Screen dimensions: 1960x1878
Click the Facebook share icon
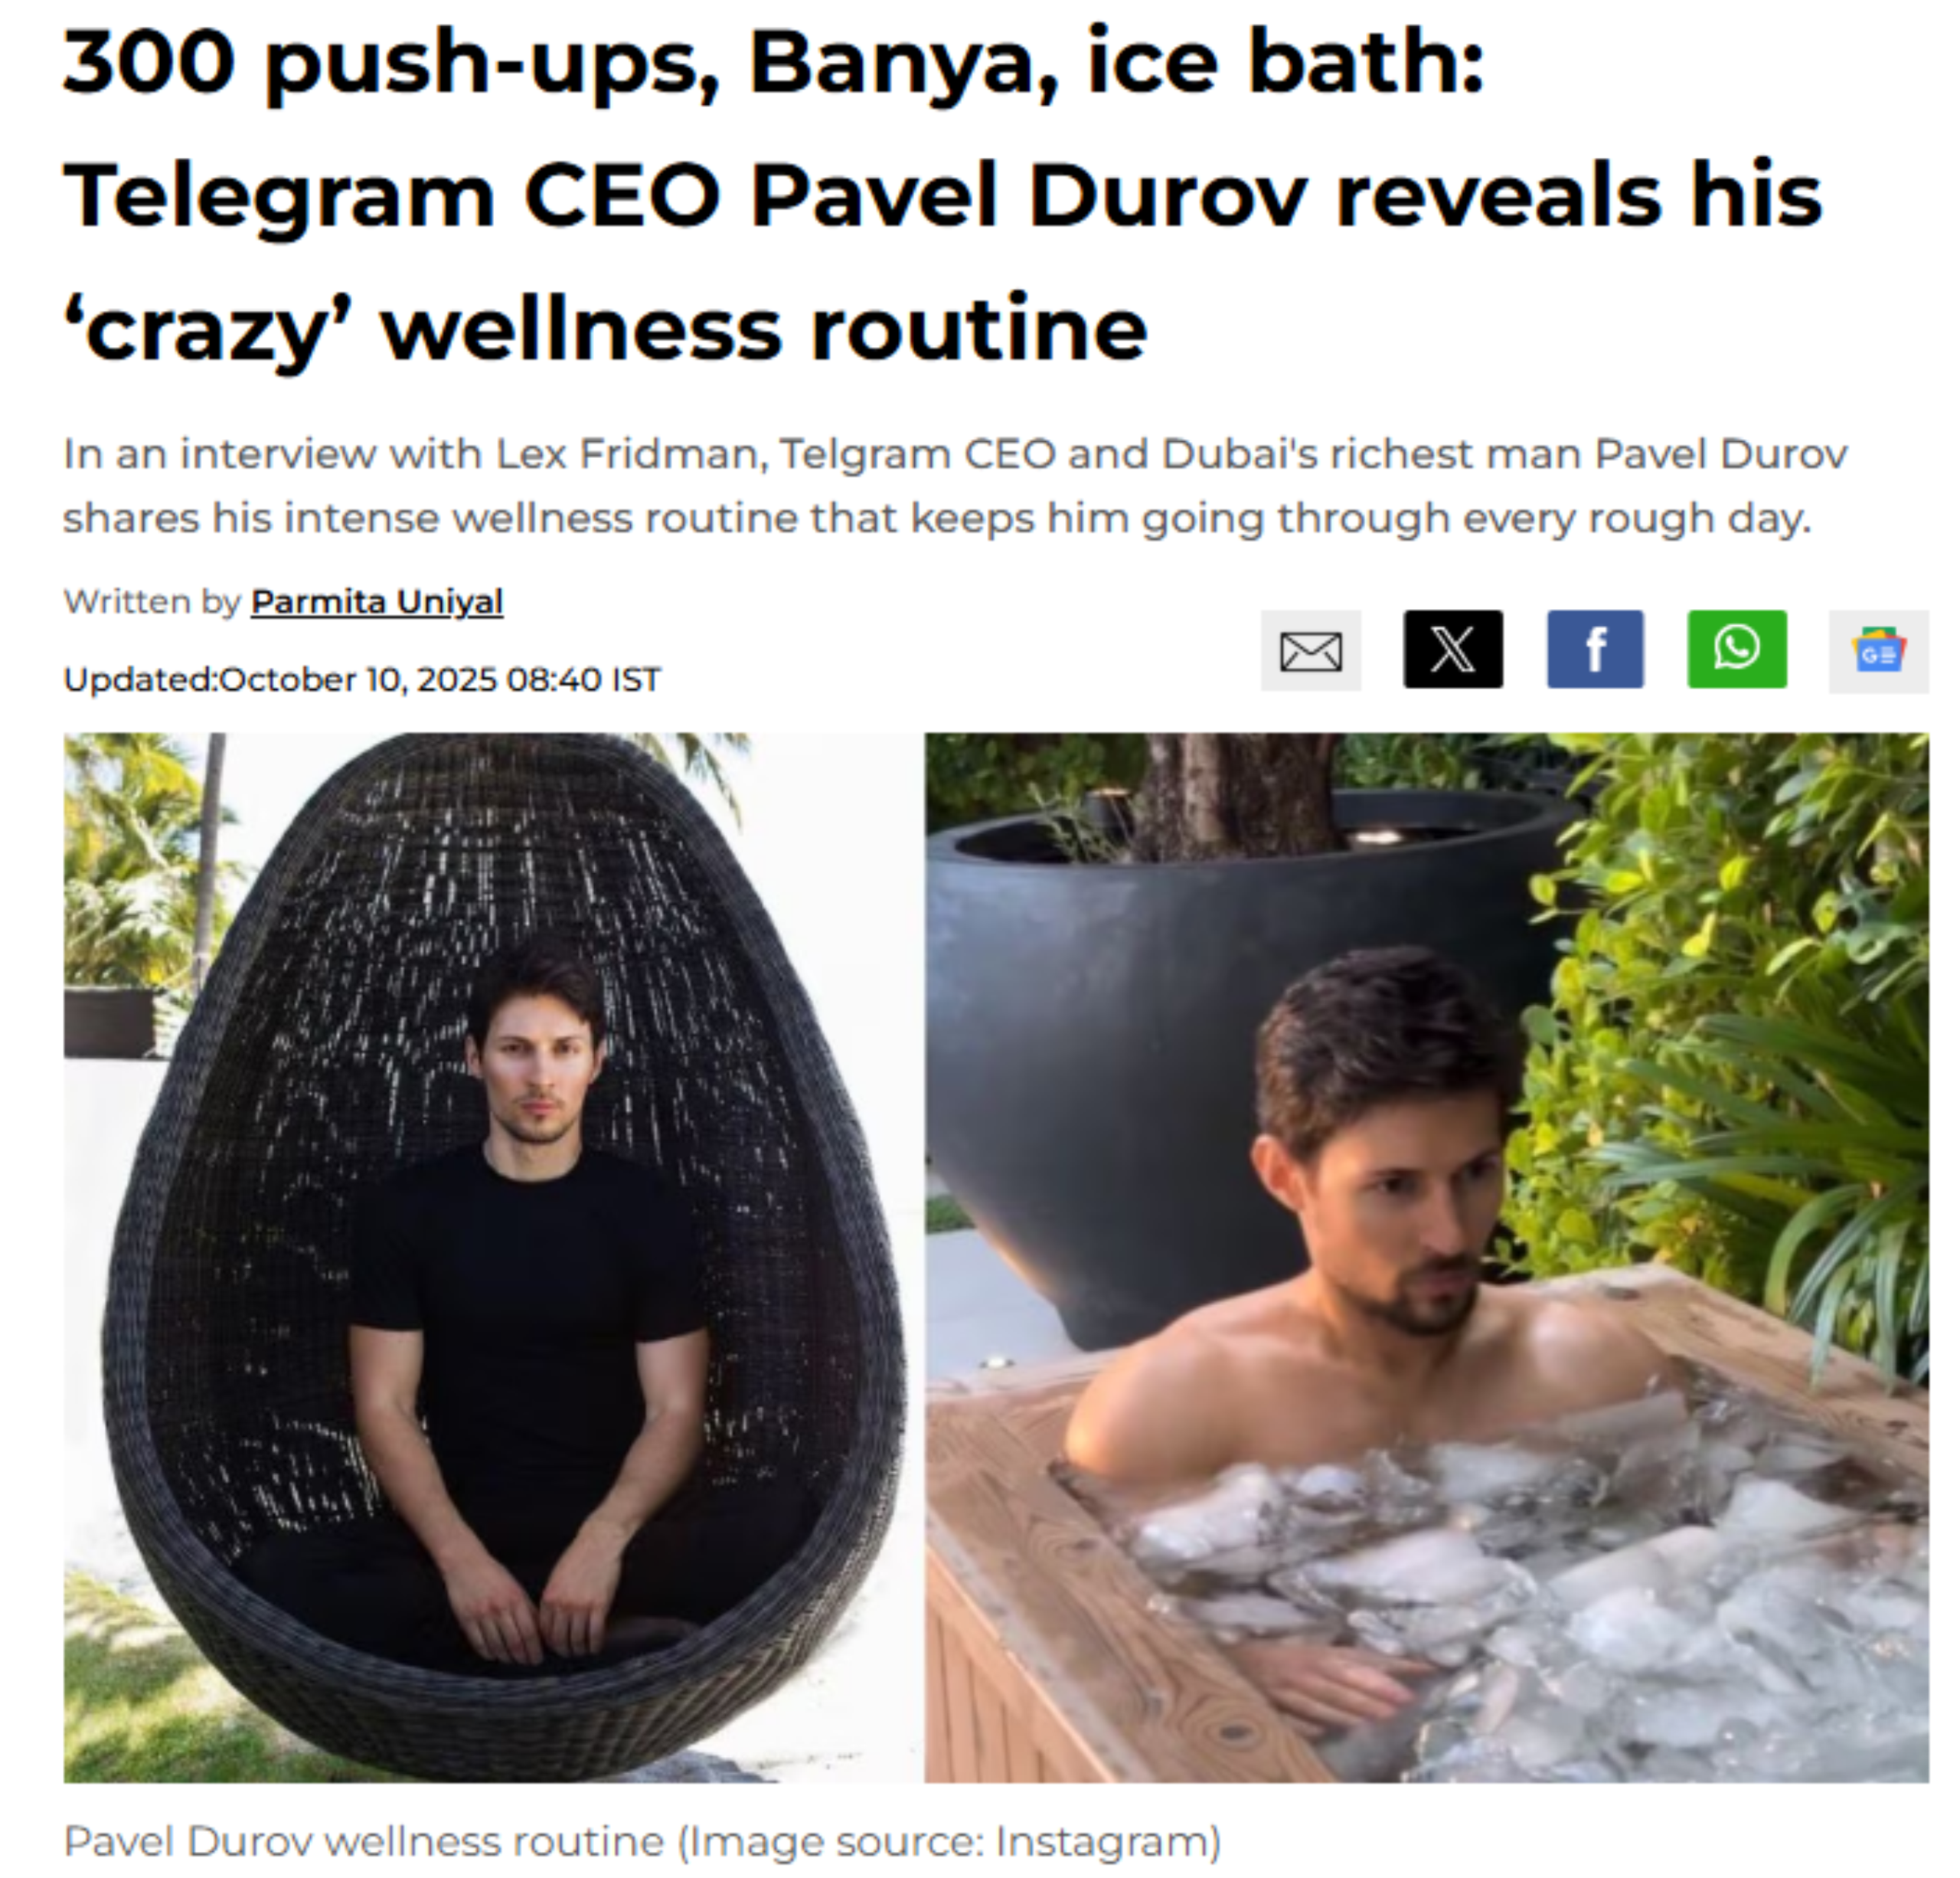point(1595,649)
